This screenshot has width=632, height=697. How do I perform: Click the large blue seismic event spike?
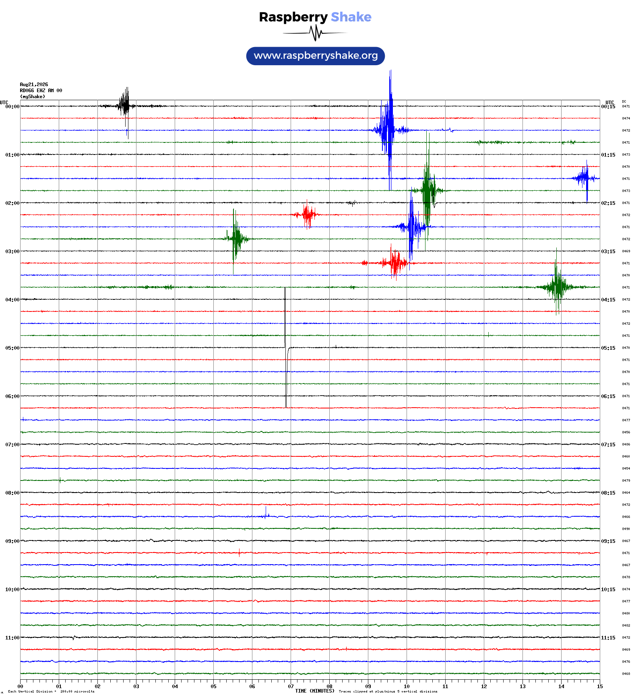pos(389,130)
